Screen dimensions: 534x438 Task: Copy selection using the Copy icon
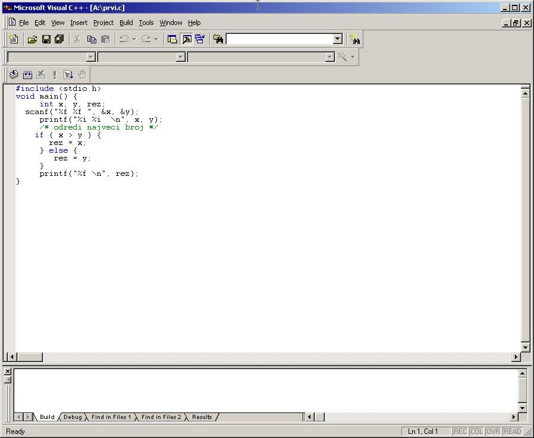(92, 39)
